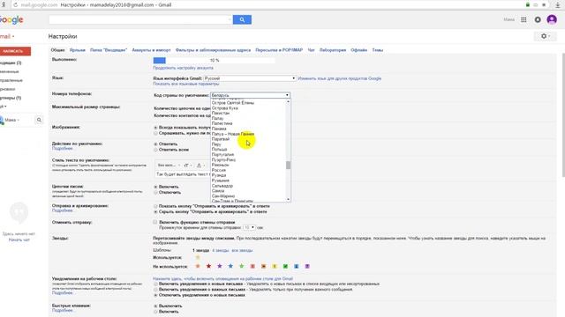The image size is (565, 317).
Task: Select the blue info marker icon
Action: click(x=297, y=266)
